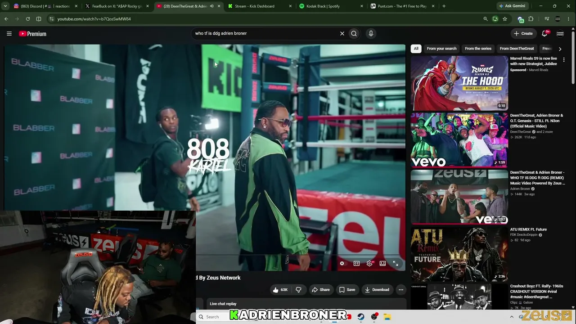The height and width of the screenshot is (324, 576).
Task: View site information for youtube.com
Action: click(52, 19)
